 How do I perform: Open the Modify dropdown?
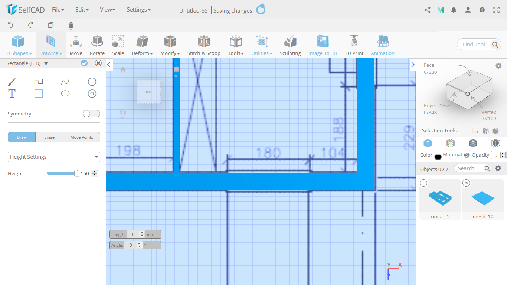170,45
